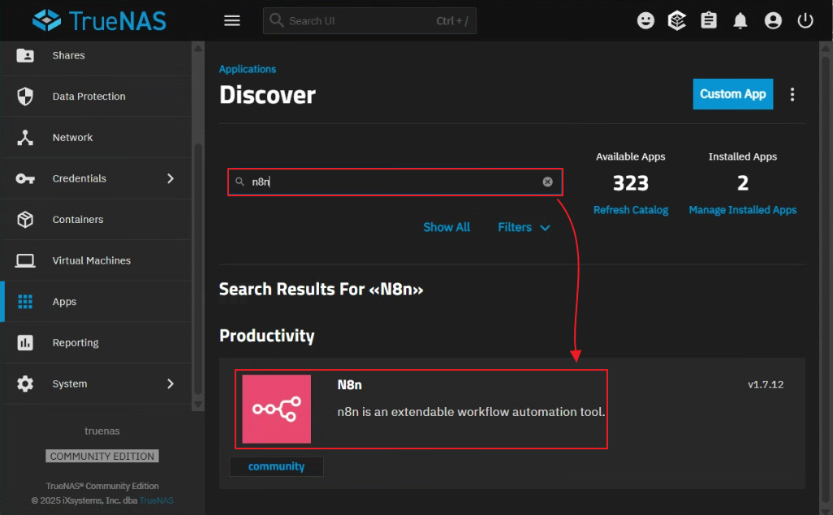This screenshot has width=833, height=515.
Task: Open the Jobs clipboard icon
Action: [709, 21]
